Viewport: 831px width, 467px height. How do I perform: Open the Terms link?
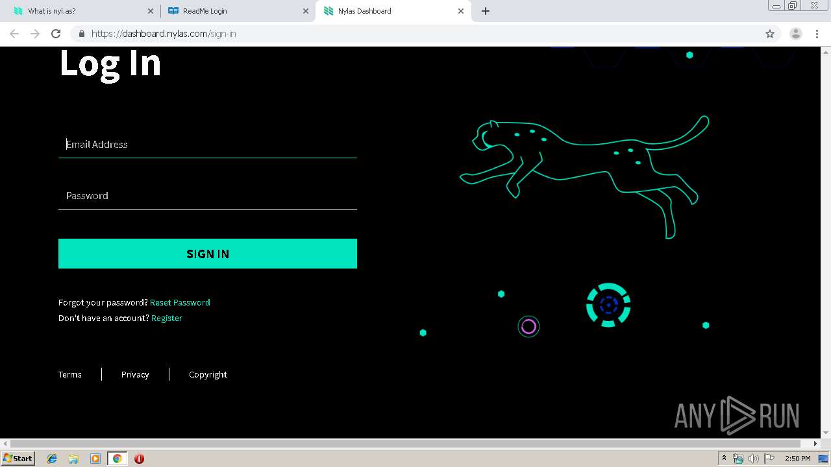[x=70, y=374]
